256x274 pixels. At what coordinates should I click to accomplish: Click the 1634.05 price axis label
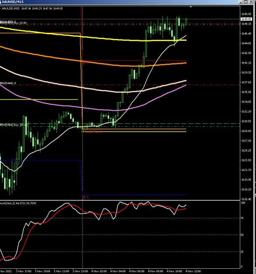pos(246,102)
